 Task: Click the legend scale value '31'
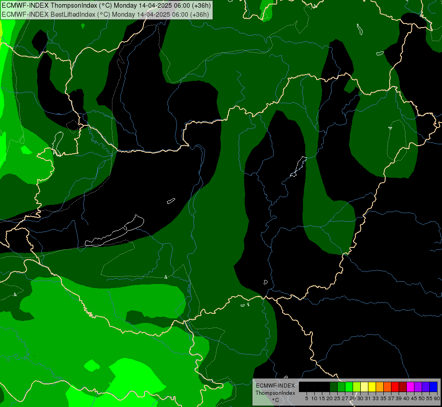point(368,398)
